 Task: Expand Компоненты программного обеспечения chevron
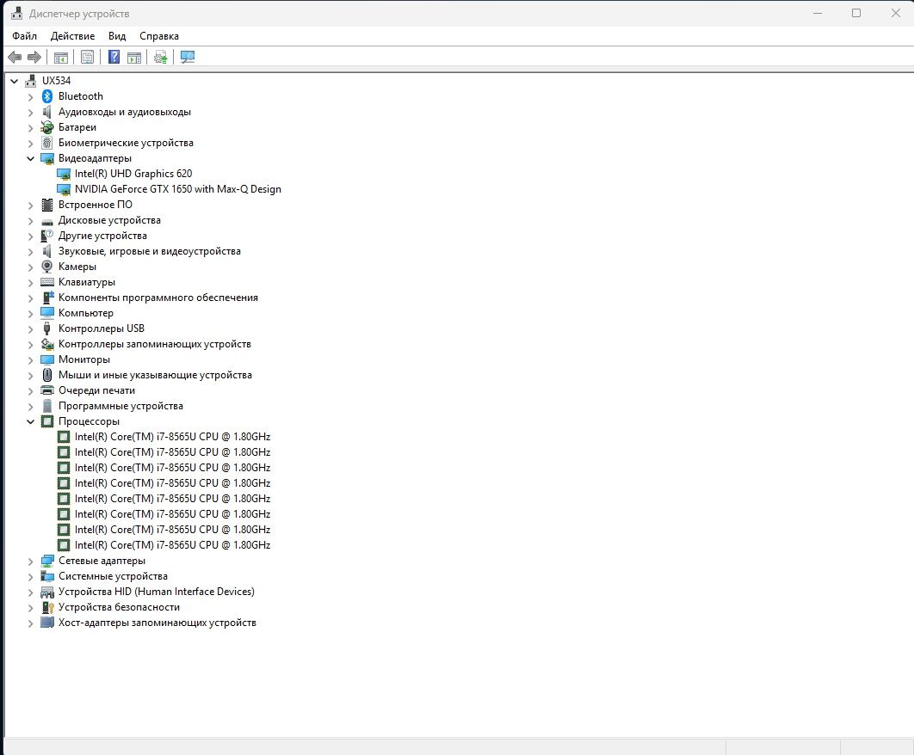coord(30,298)
